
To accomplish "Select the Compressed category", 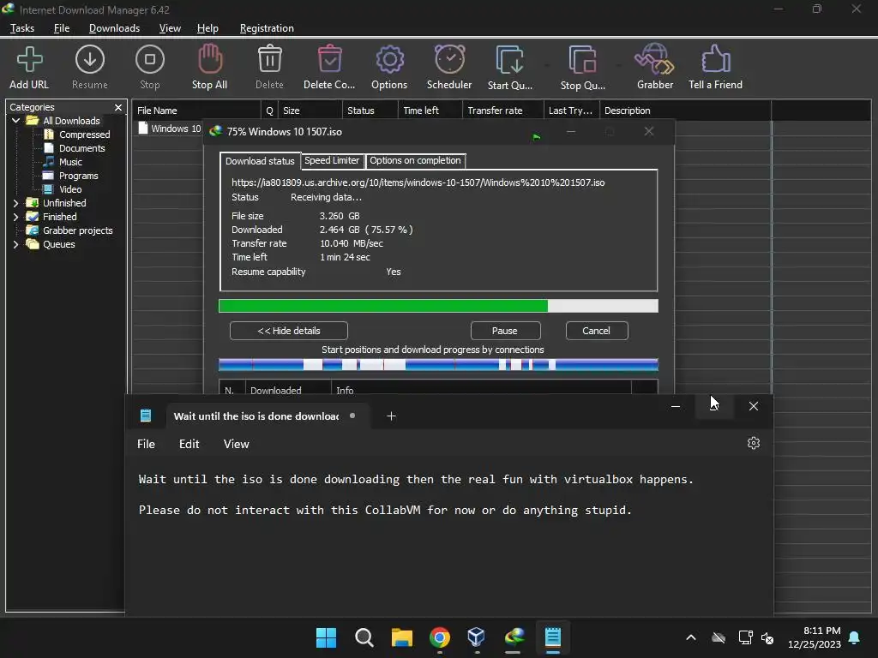I will 84,135.
